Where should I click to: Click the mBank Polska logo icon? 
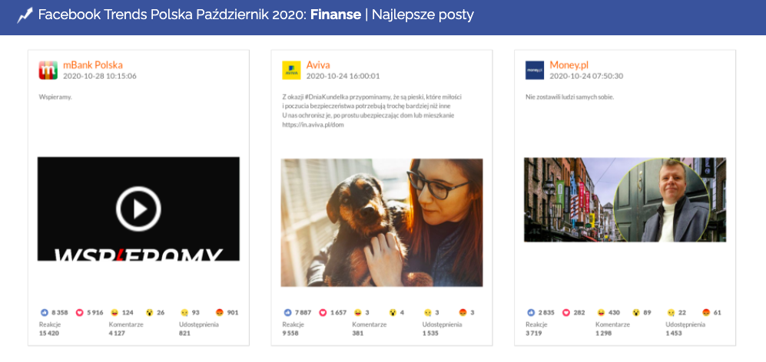pos(48,71)
